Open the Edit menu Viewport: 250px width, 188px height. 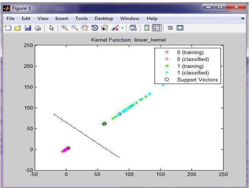pyautogui.click(x=26, y=18)
